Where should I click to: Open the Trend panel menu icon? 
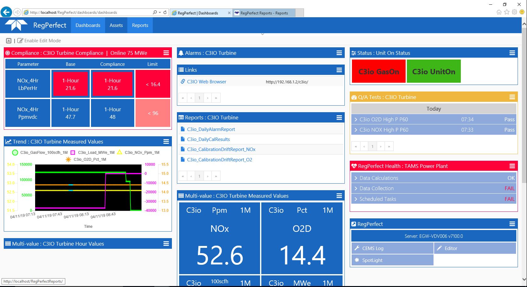(x=166, y=142)
